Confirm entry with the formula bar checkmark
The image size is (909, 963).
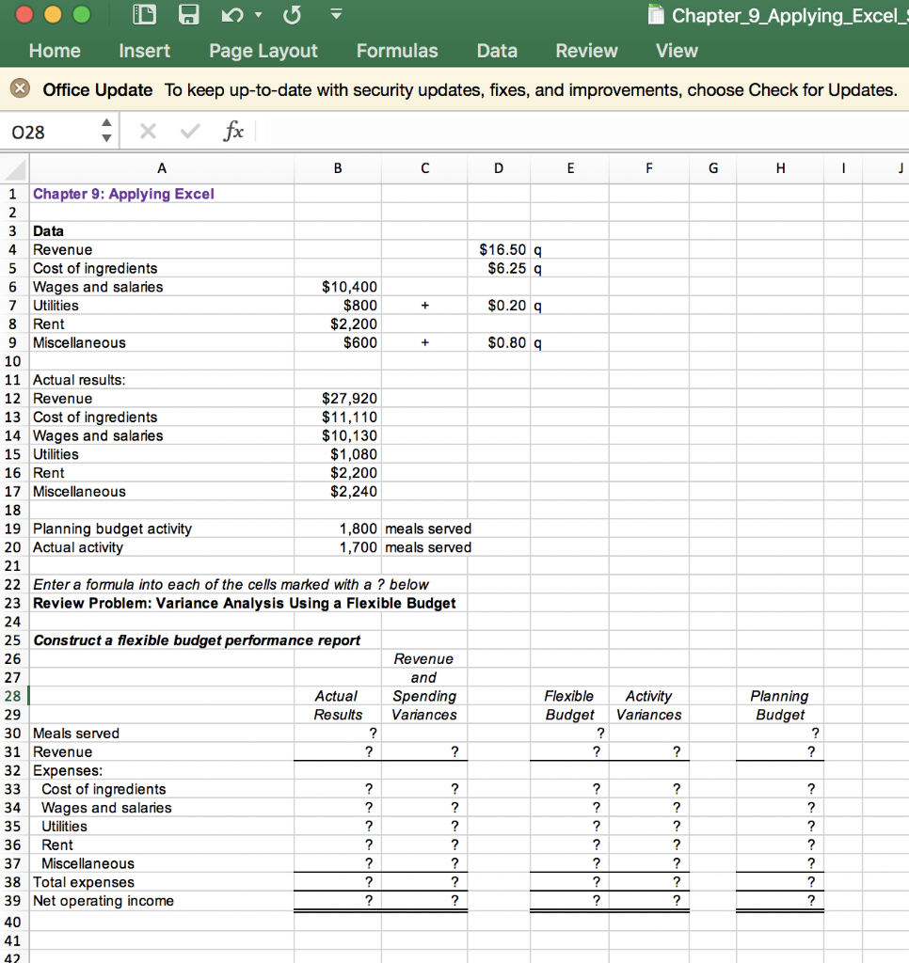coord(187,131)
